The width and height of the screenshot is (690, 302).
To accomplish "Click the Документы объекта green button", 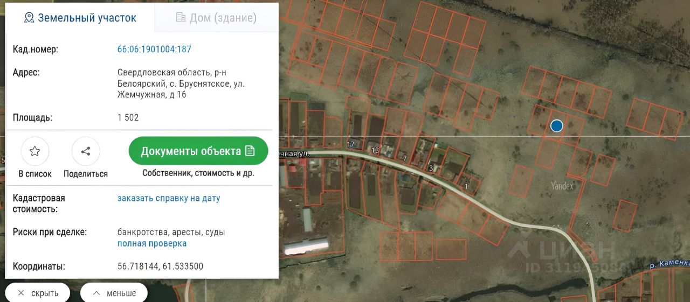I will tap(198, 151).
